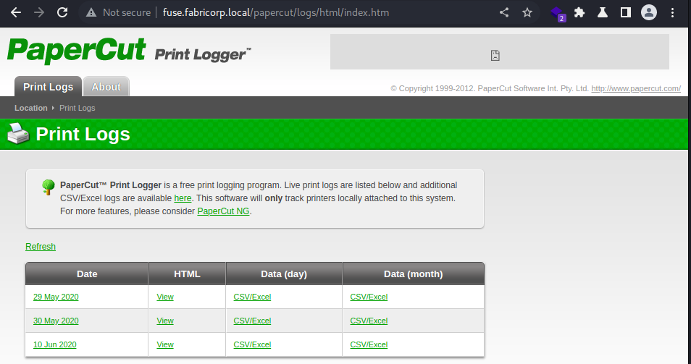The height and width of the screenshot is (364, 691).
Task: Bookmark this page with the star icon
Action: coord(527,12)
